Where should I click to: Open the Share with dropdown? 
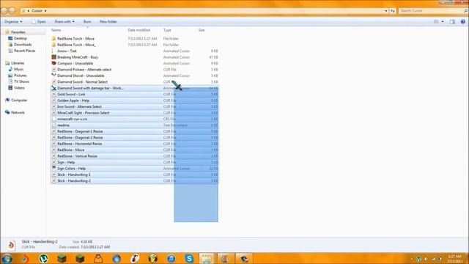64,21
